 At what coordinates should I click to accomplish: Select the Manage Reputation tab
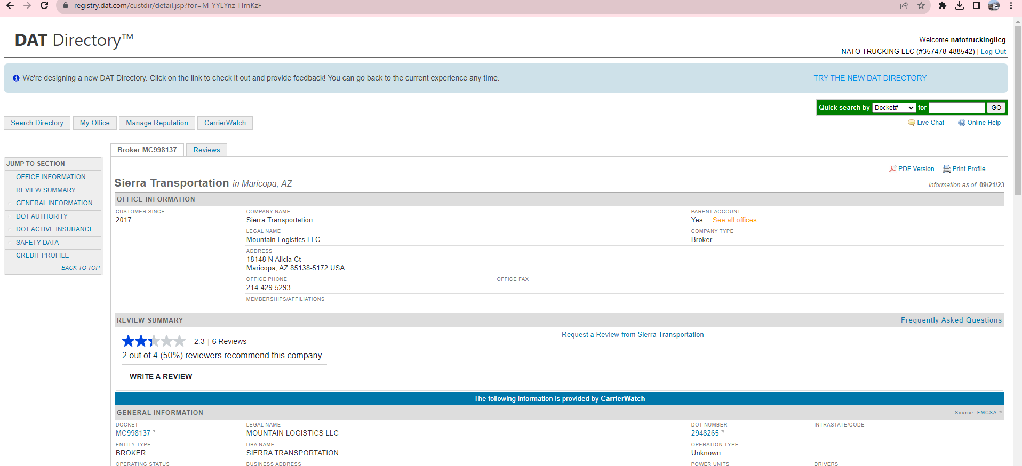coord(157,123)
